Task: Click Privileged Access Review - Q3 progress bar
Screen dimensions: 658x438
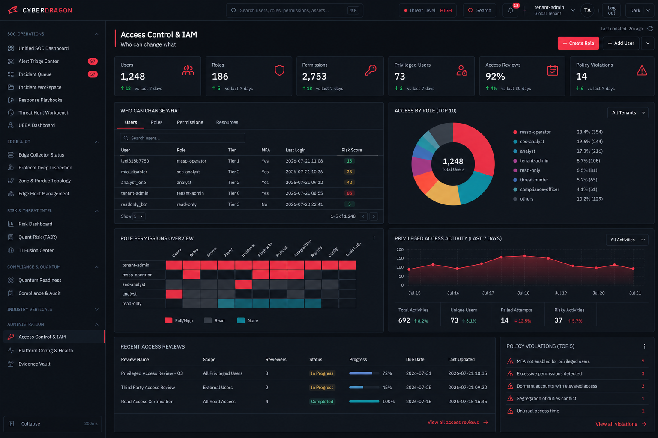Action: click(x=364, y=373)
